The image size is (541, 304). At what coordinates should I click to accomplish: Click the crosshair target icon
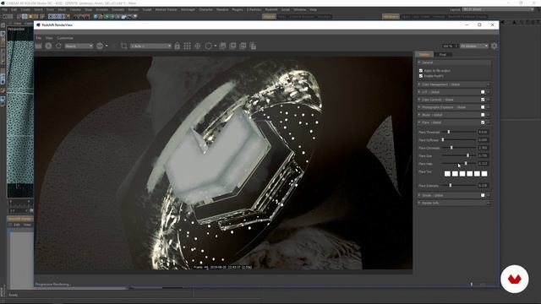[x=197, y=46]
